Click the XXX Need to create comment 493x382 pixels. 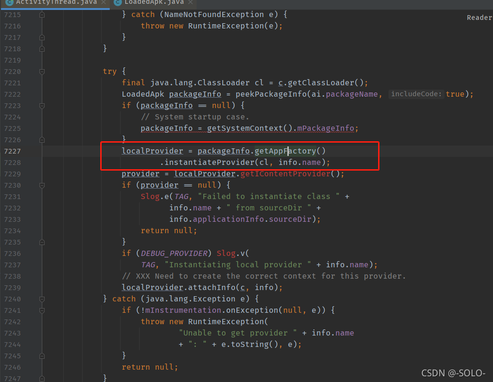click(264, 276)
